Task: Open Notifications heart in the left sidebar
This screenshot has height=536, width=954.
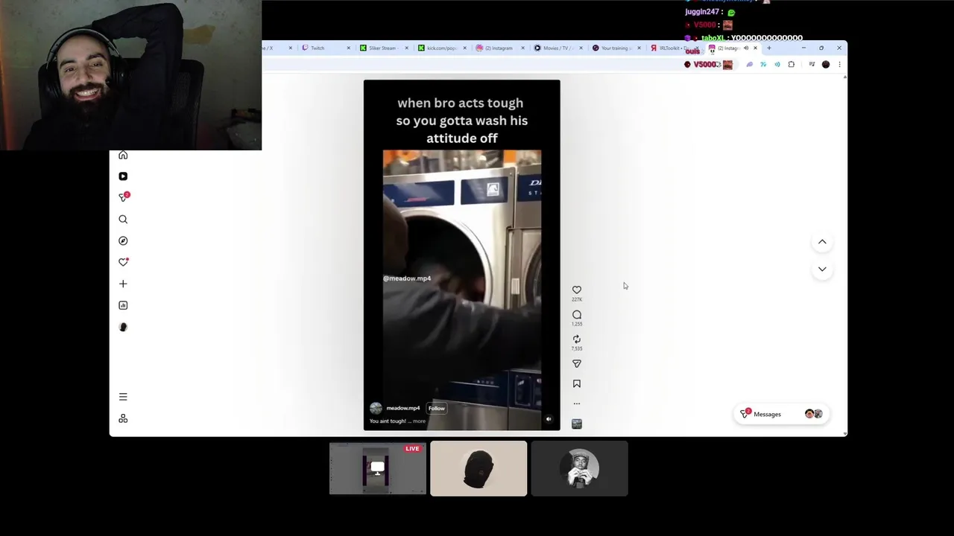Action: (x=123, y=262)
